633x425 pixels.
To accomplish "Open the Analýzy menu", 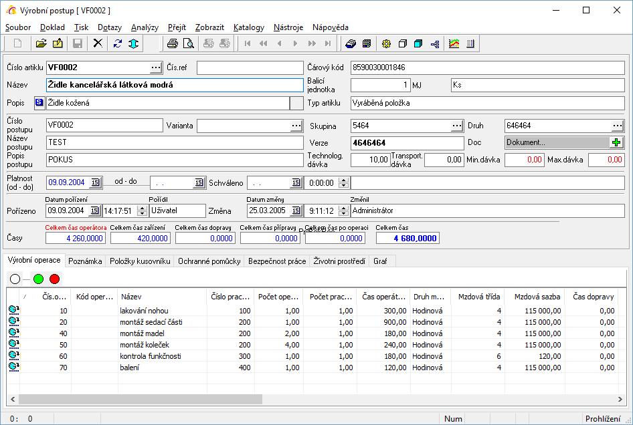I will (145, 27).
